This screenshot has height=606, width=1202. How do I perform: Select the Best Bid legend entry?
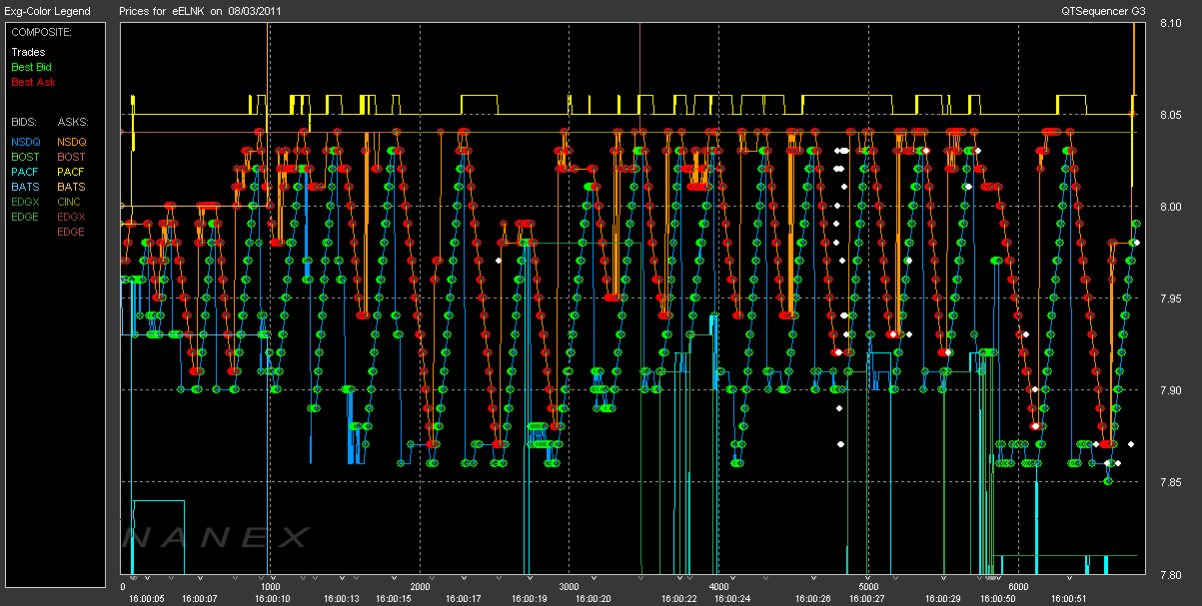tap(32, 67)
